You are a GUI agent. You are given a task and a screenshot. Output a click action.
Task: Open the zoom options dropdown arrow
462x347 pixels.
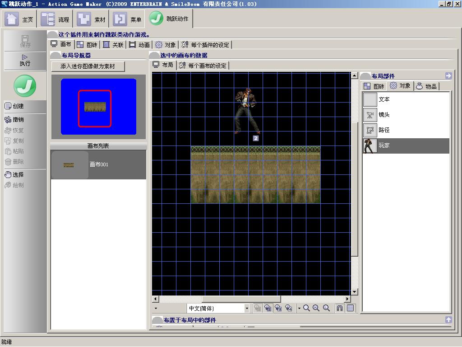(x=299, y=308)
